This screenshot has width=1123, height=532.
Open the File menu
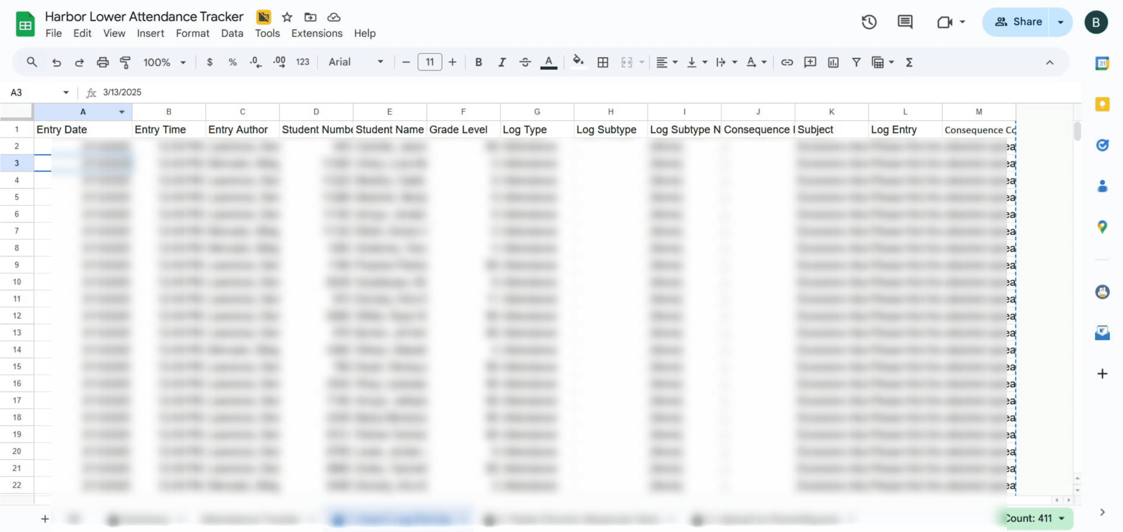[54, 33]
